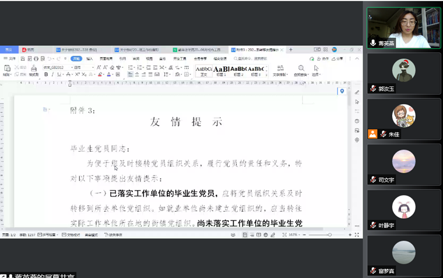Click the new tab plus button
This screenshot has height=278, width=443.
291,50
